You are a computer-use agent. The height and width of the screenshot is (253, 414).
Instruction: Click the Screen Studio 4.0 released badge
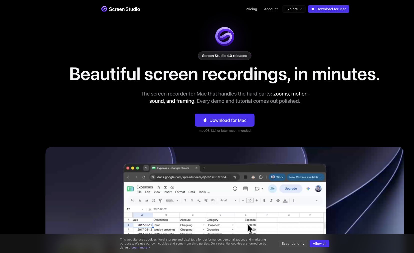click(225, 56)
